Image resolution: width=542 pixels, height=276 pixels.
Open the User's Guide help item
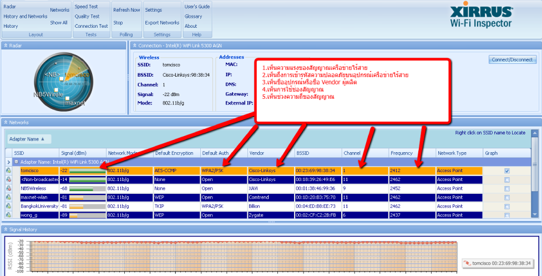(197, 7)
